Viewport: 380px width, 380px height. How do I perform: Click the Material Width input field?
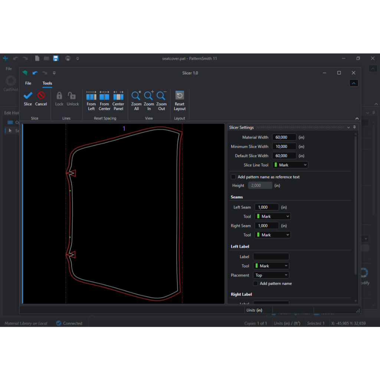pyautogui.click(x=284, y=137)
